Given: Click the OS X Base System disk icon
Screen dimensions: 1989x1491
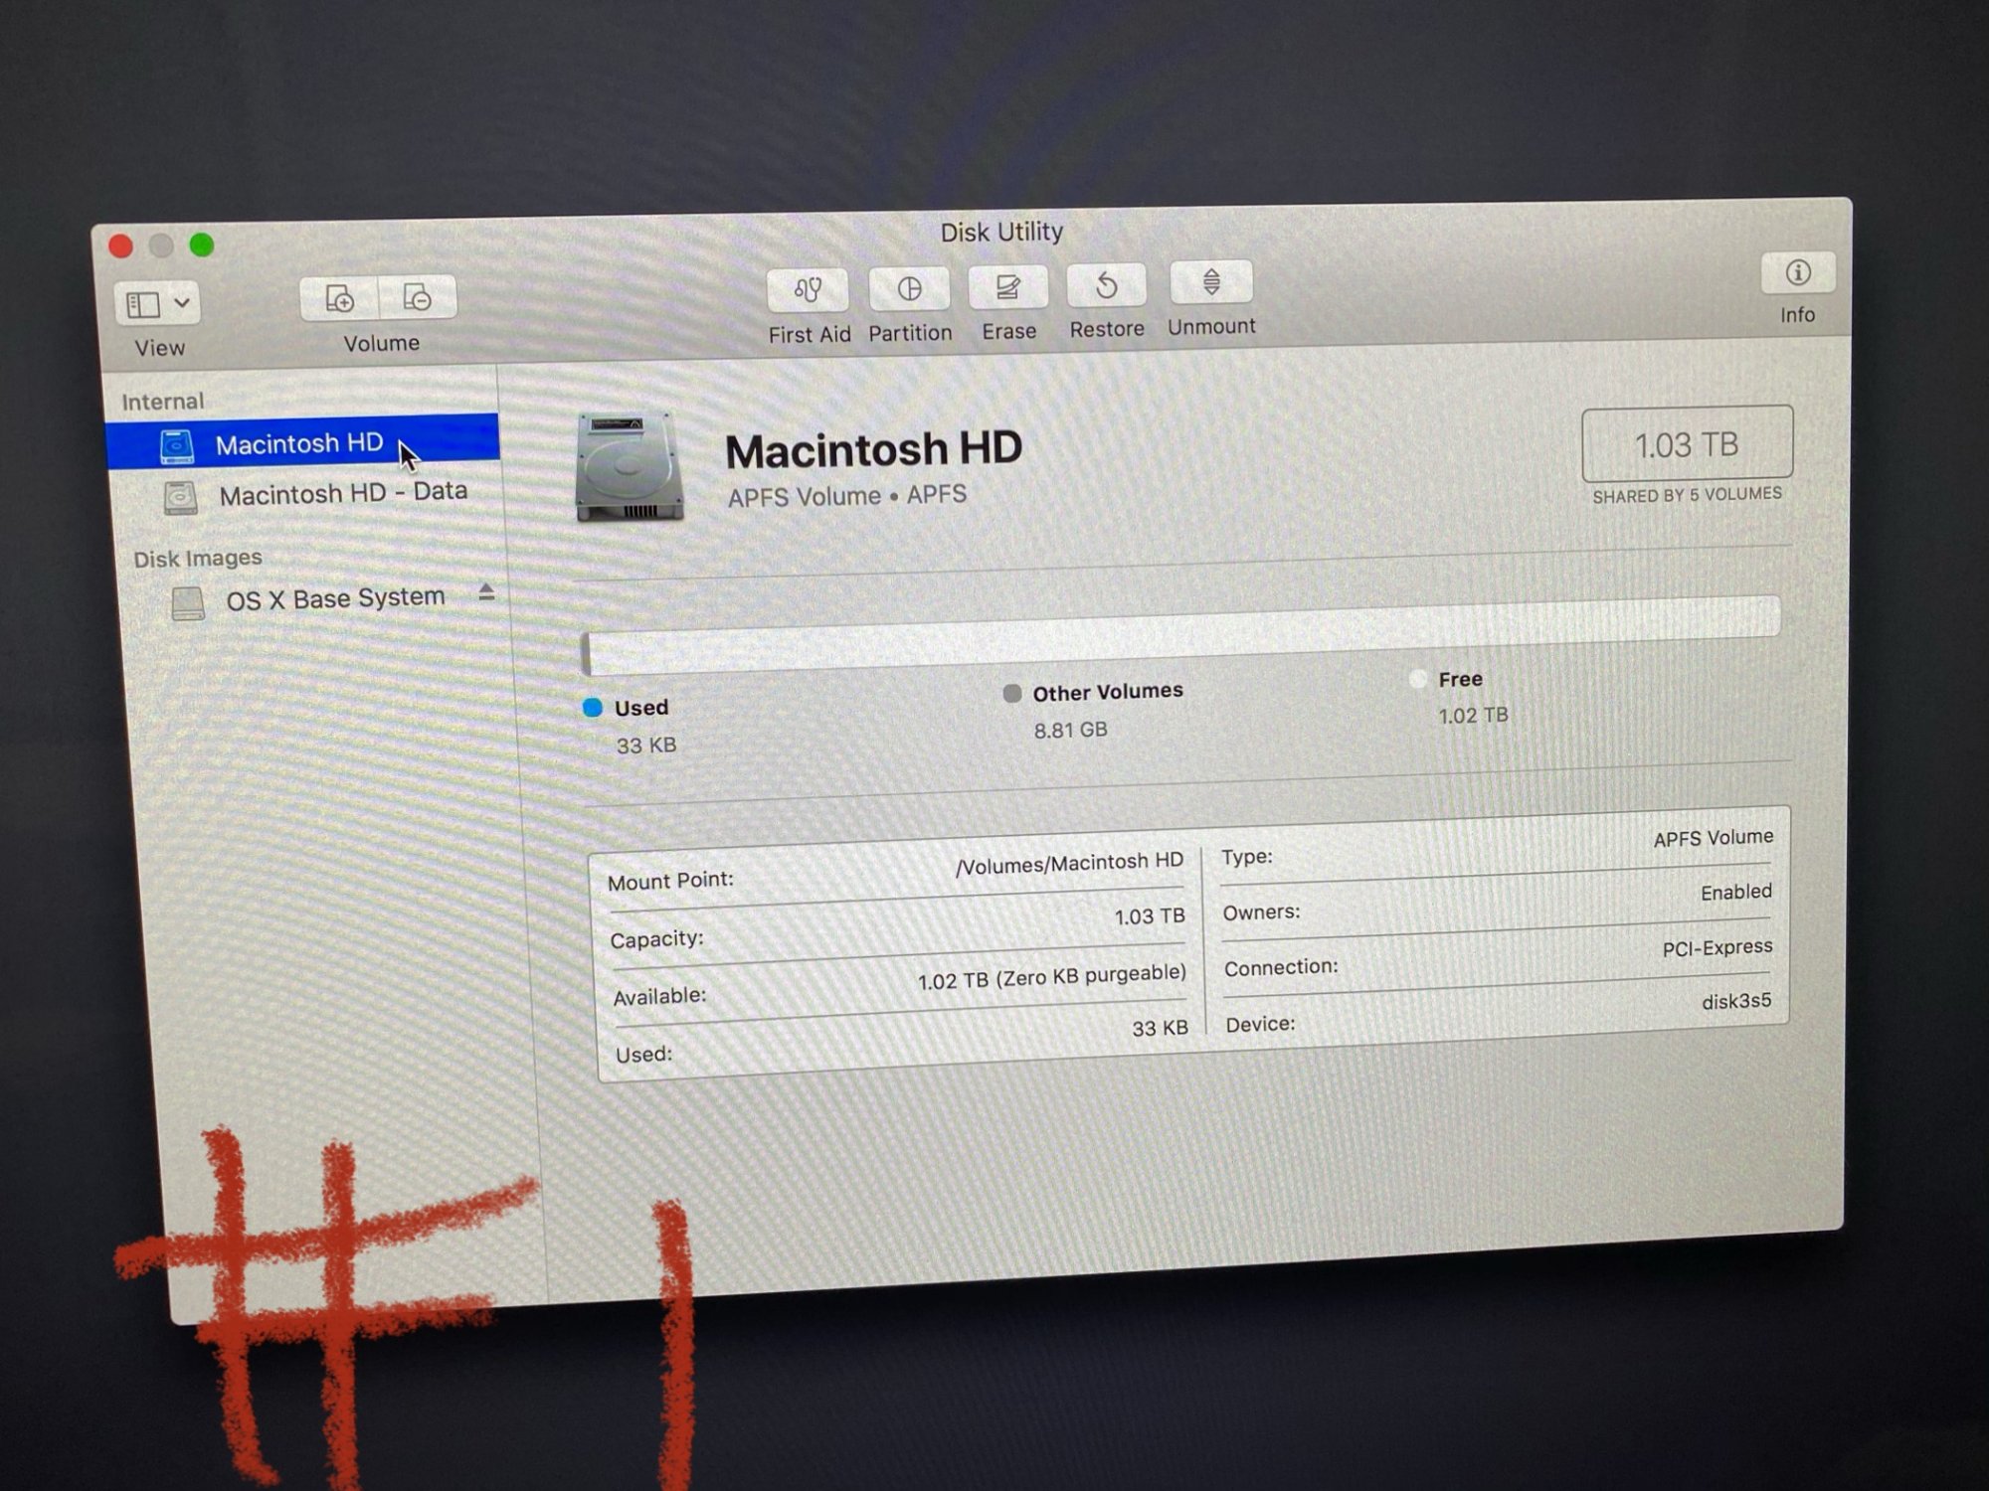Looking at the screenshot, I should point(187,602).
